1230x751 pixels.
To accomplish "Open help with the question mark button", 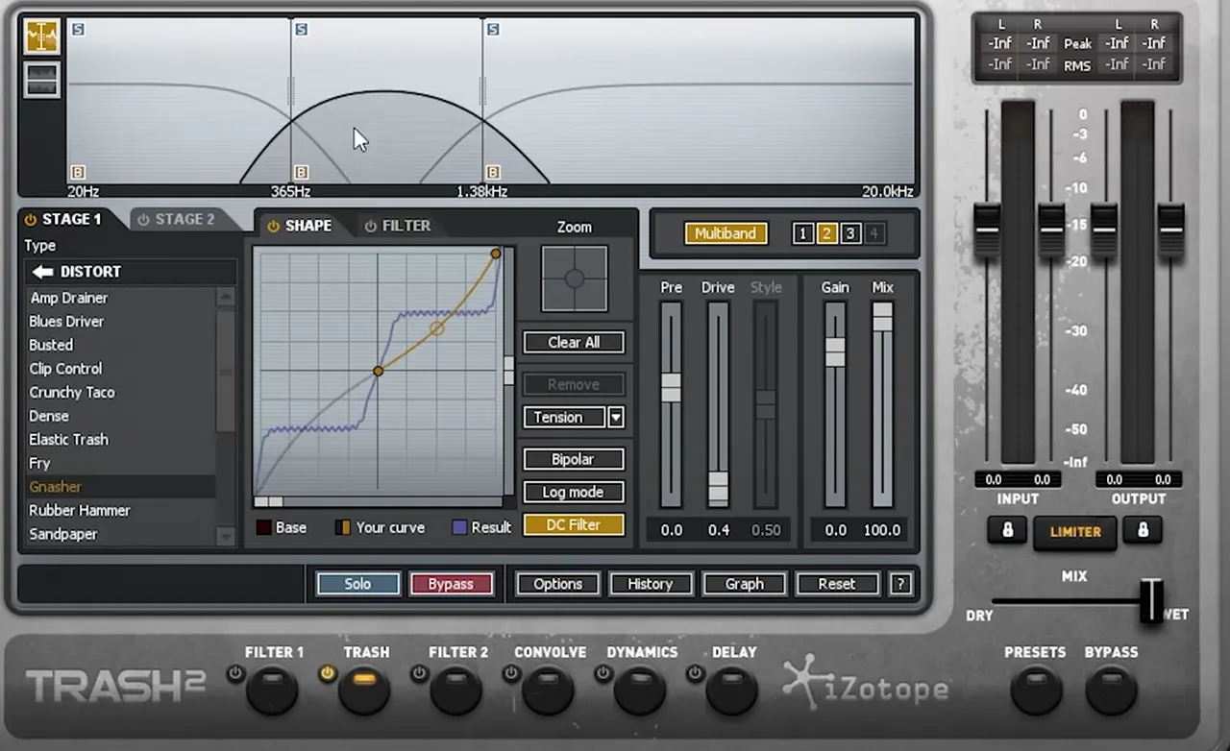I will (x=900, y=584).
